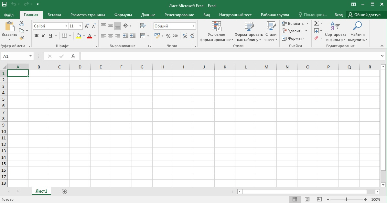This screenshot has width=387, height=203.
Task: Open Стили ячеек gallery
Action: click(x=271, y=31)
